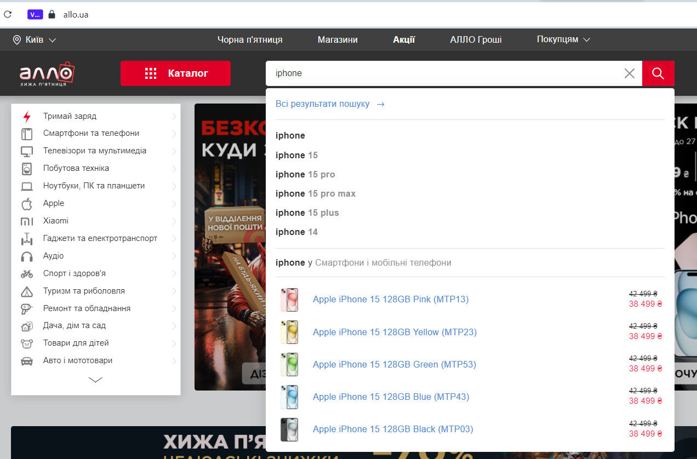Open Чорна п'ятниця menu item
This screenshot has width=697, height=459.
(250, 39)
